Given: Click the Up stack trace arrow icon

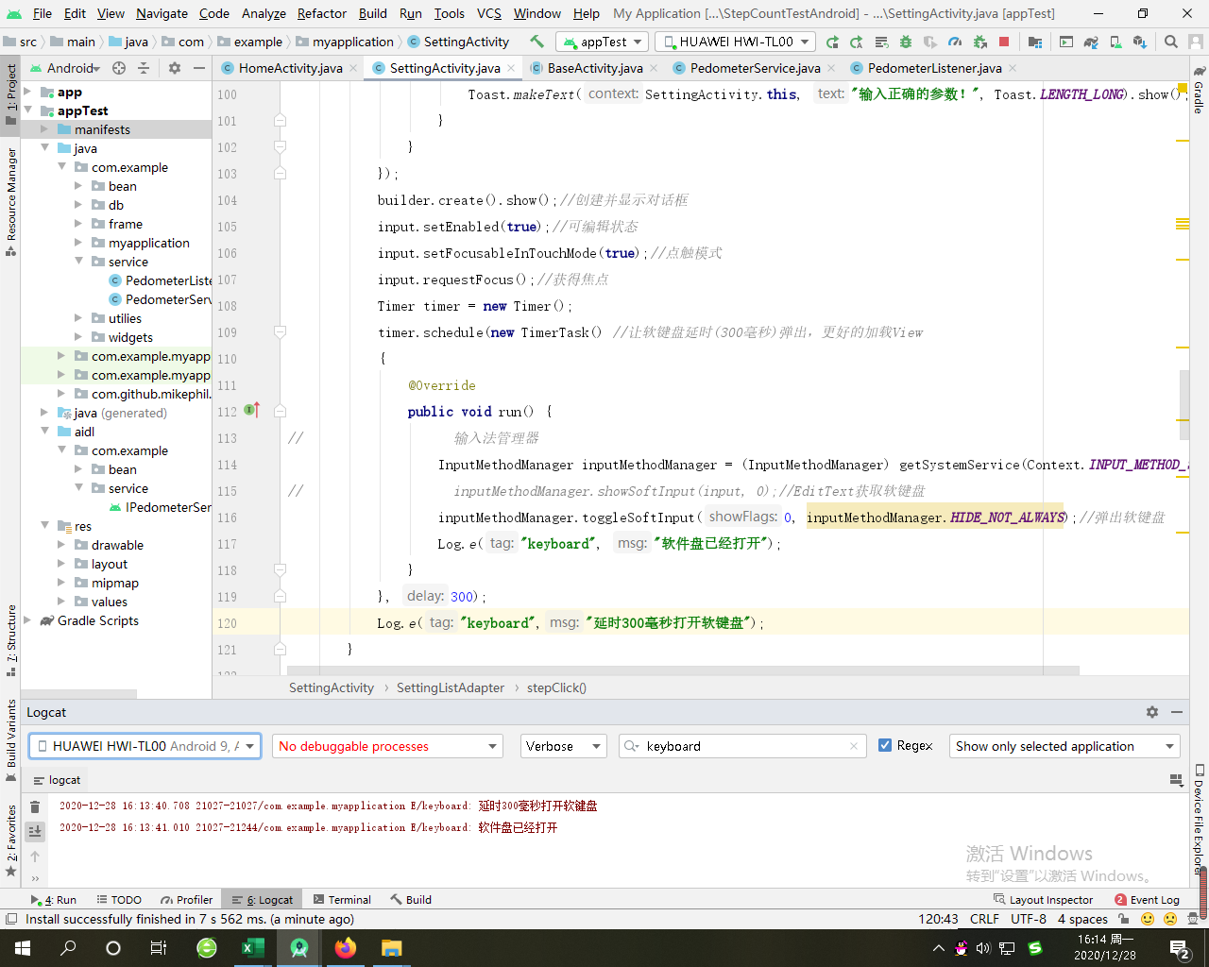Looking at the screenshot, I should (x=35, y=856).
